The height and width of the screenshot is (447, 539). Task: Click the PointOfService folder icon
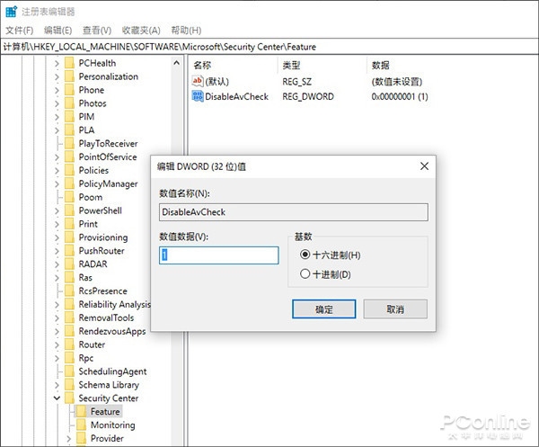click(70, 156)
